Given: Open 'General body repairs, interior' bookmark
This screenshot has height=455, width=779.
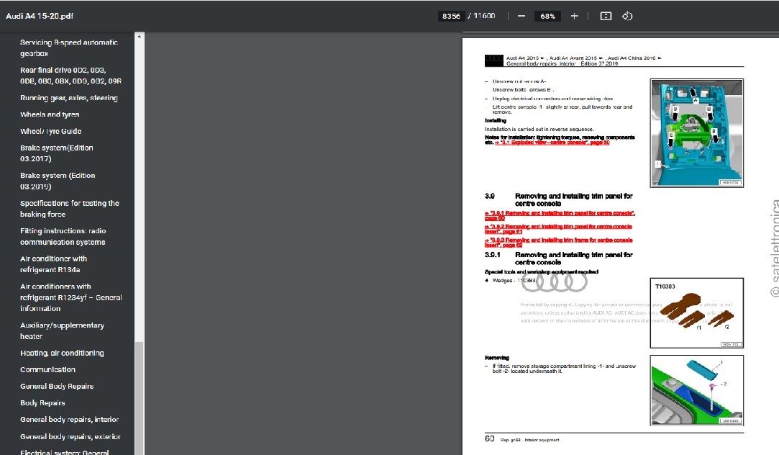Looking at the screenshot, I should tap(70, 420).
